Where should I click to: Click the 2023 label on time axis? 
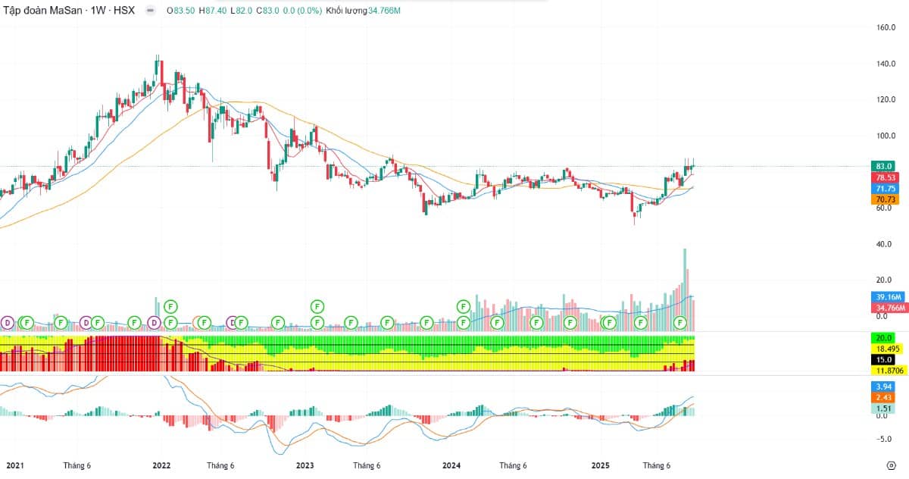[x=305, y=465]
